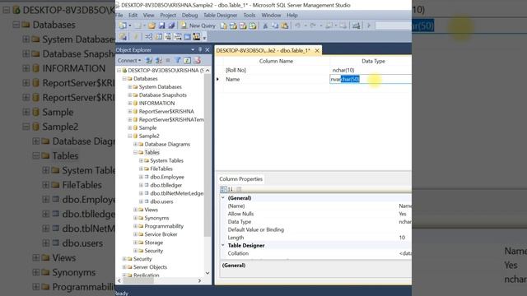Click Object Explorer vertical scrollbar down arrow

pyautogui.click(x=208, y=273)
